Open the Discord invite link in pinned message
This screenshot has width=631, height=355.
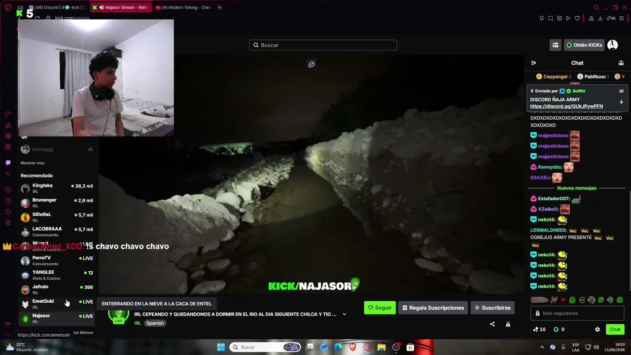[x=566, y=106]
